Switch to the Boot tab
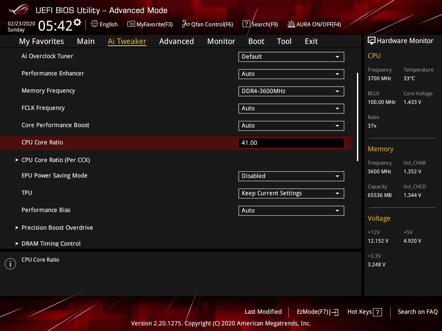Image resolution: width=442 pixels, height=331 pixels. [256, 41]
